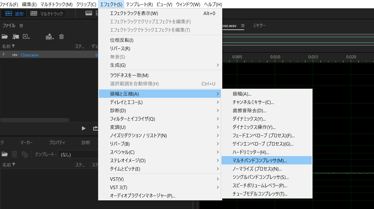This screenshot has width=374, height=209.
Task: Switch to the ミキサー tab
Action: tap(259, 26)
